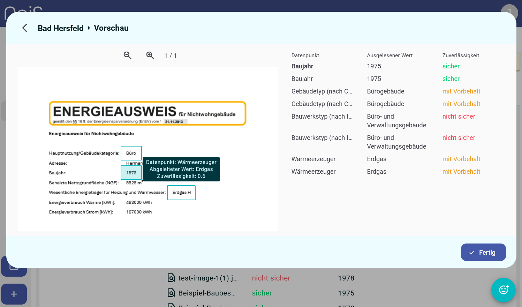The height and width of the screenshot is (307, 522).
Task: Click the first 'nicht sicher' reliability label
Action: (x=459, y=117)
